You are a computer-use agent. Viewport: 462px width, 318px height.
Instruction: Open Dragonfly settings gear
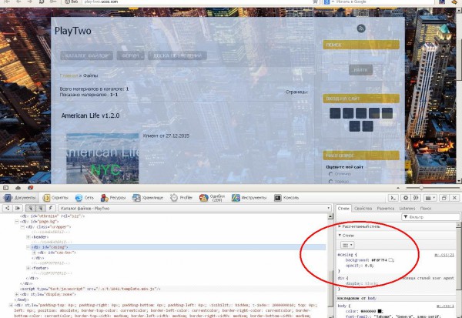406,198
